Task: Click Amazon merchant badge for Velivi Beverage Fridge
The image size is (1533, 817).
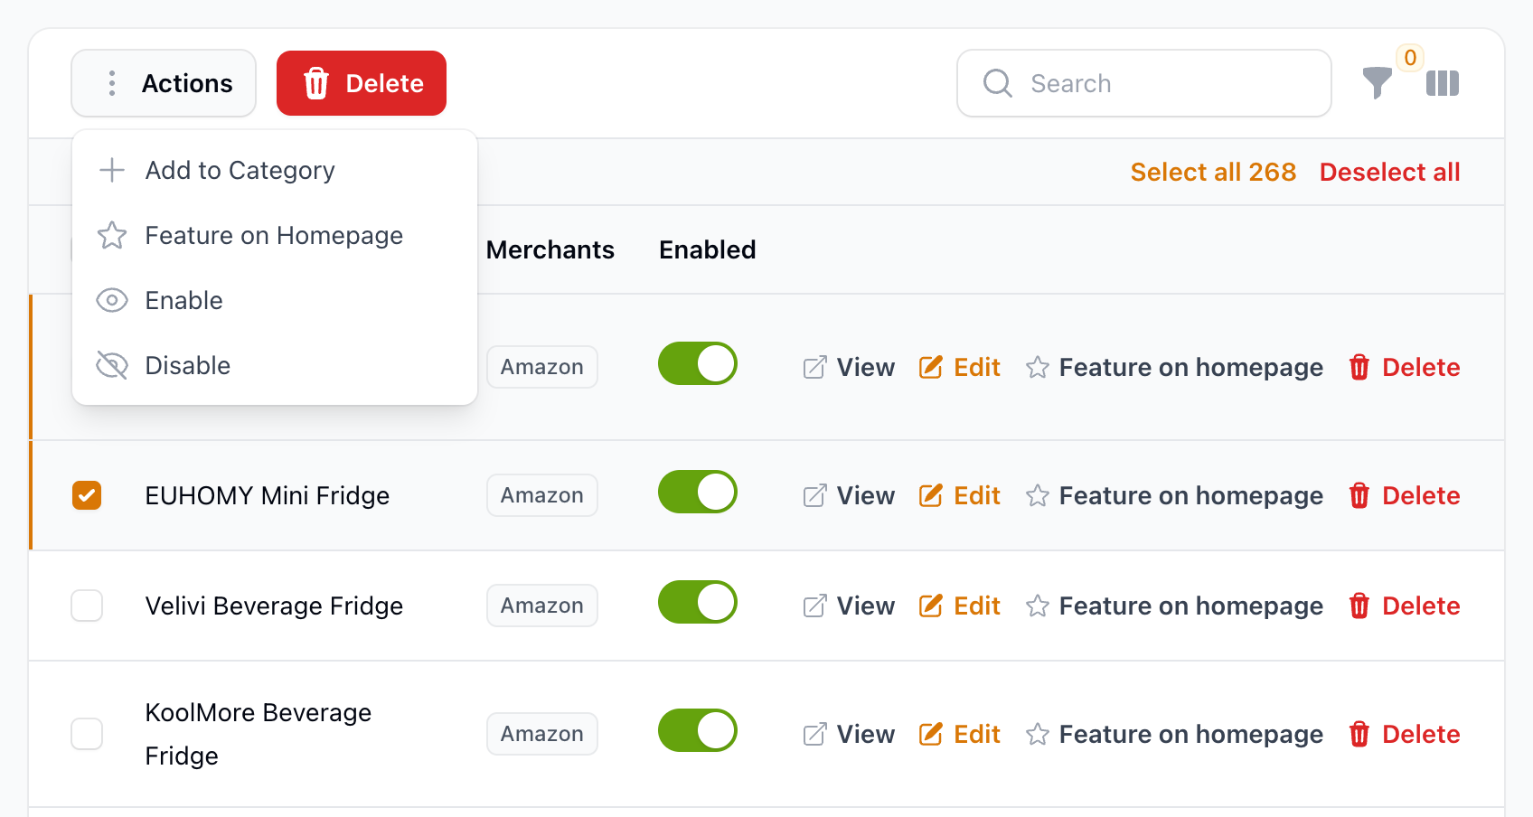Action: [x=542, y=606]
